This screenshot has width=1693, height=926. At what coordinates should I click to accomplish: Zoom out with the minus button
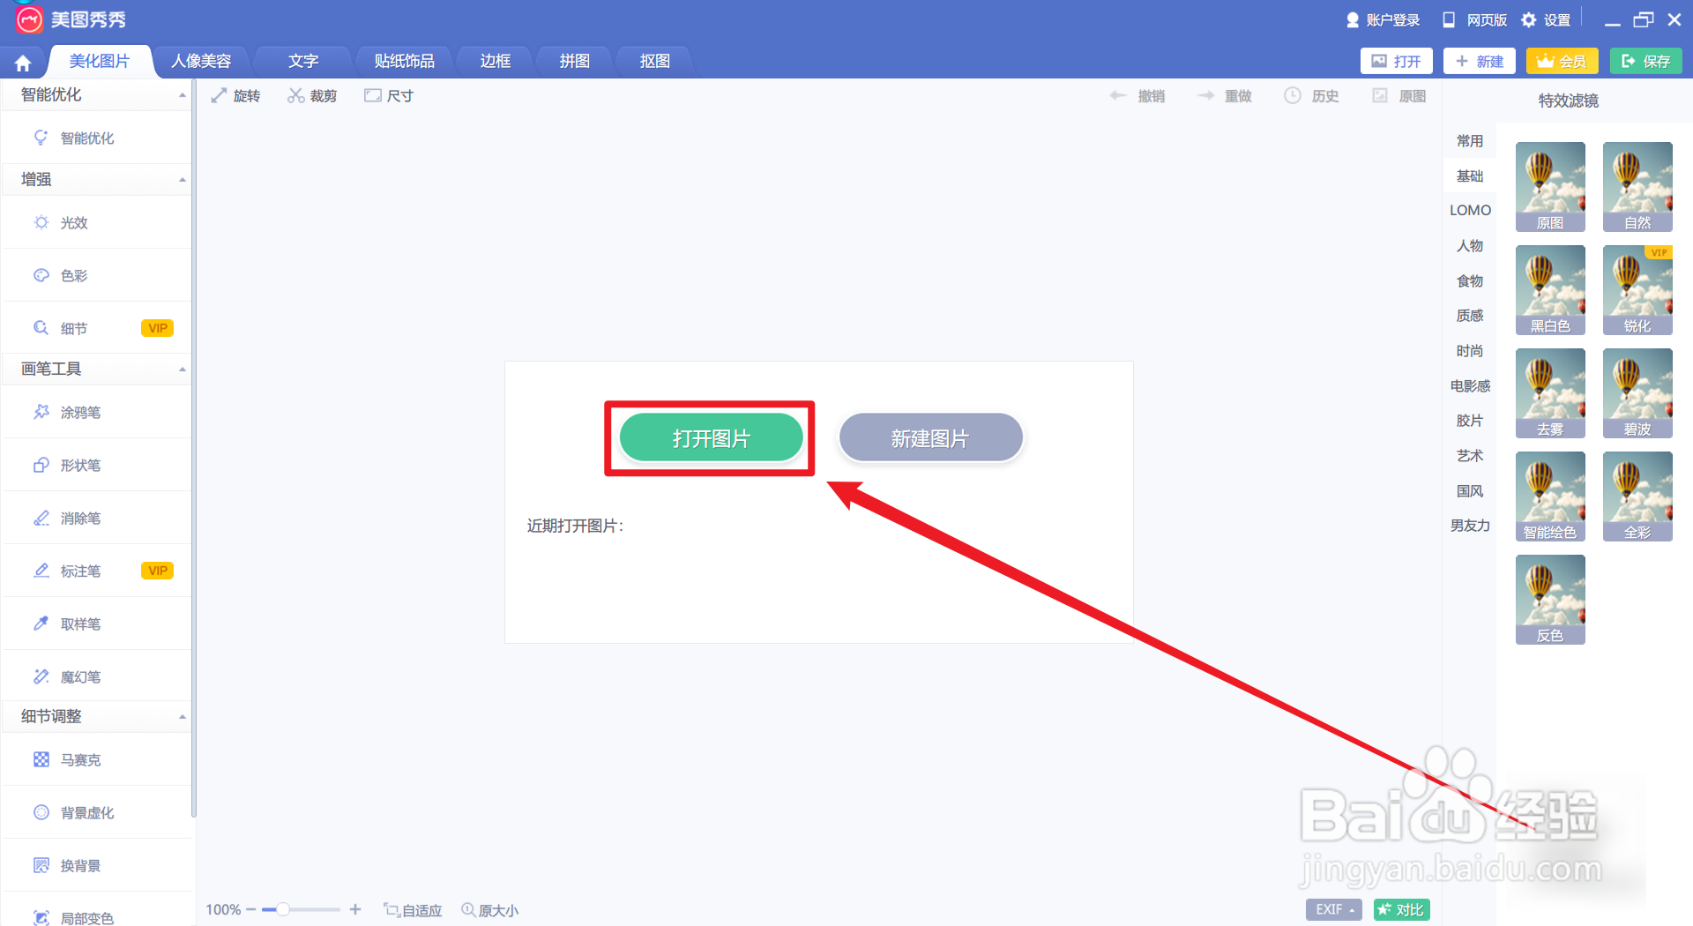pos(251,909)
